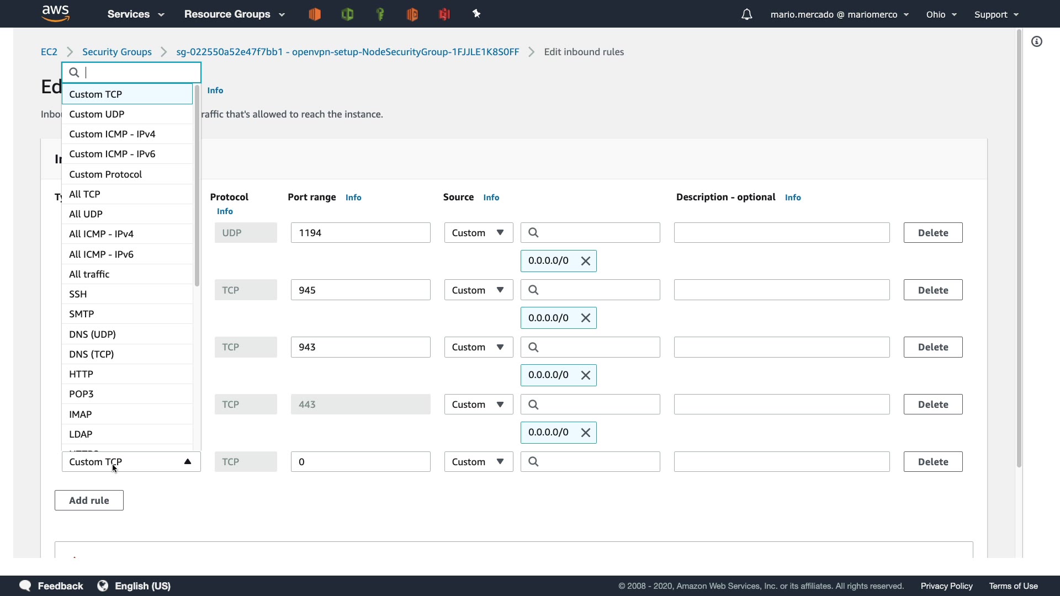The image size is (1060, 596).
Task: Click the dropdown list scrollbar
Action: pyautogui.click(x=197, y=185)
